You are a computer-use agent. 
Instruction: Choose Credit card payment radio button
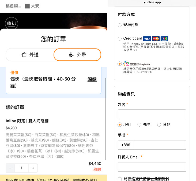[119, 39]
